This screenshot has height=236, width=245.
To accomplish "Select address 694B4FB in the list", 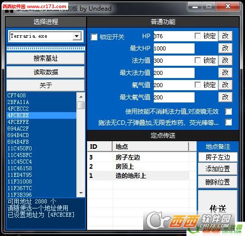I will 41,142.
